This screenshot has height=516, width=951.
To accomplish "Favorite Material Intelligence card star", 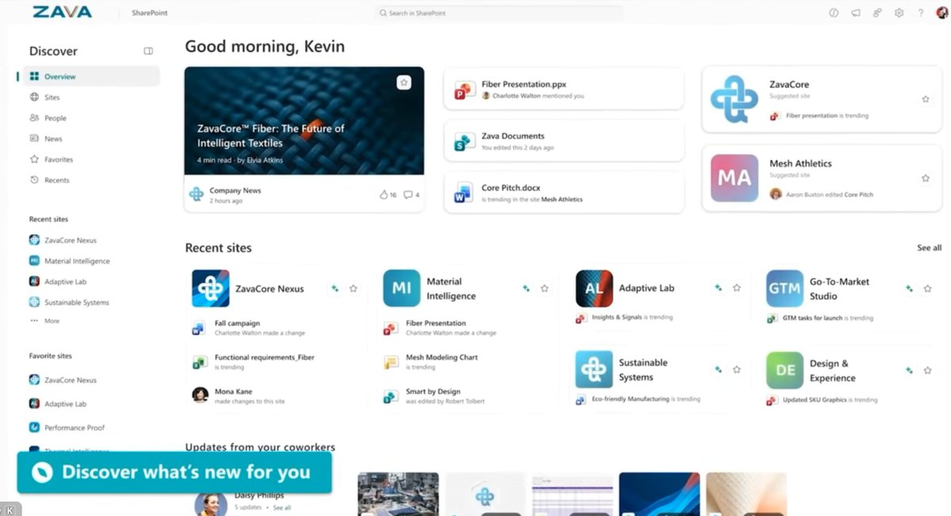I will pyautogui.click(x=544, y=289).
